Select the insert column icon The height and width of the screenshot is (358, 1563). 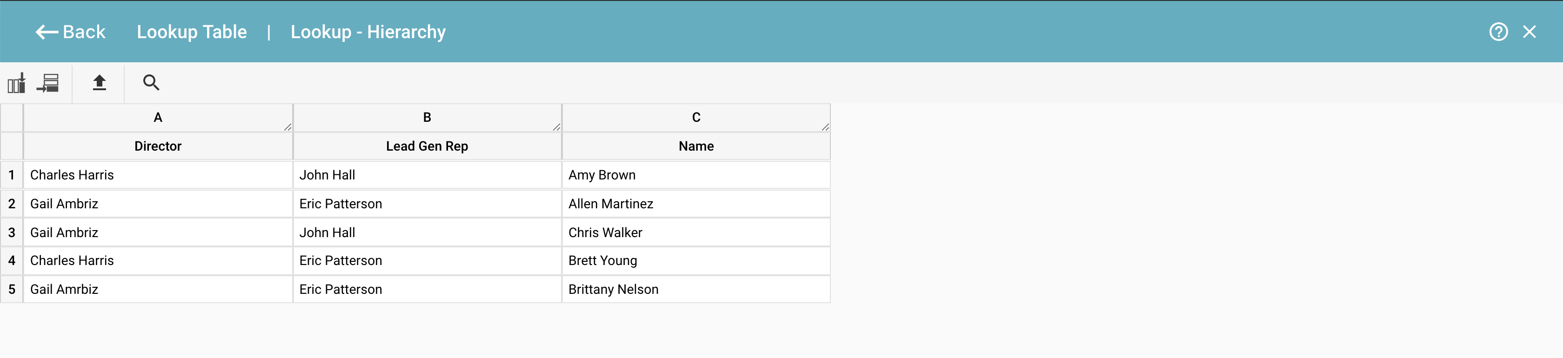16,83
